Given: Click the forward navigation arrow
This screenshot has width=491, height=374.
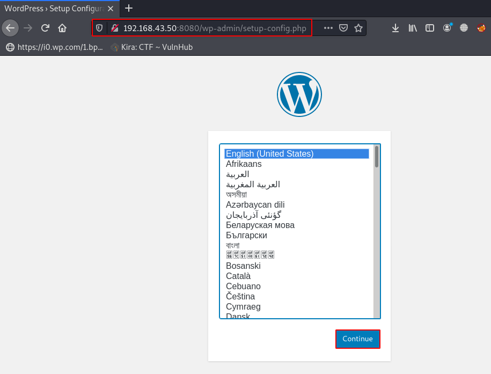Looking at the screenshot, I should pos(28,28).
